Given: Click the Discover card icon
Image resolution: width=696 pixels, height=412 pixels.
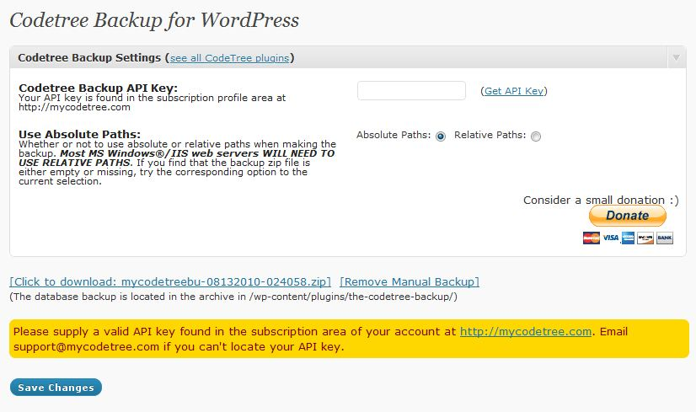Looking at the screenshot, I should coord(645,238).
